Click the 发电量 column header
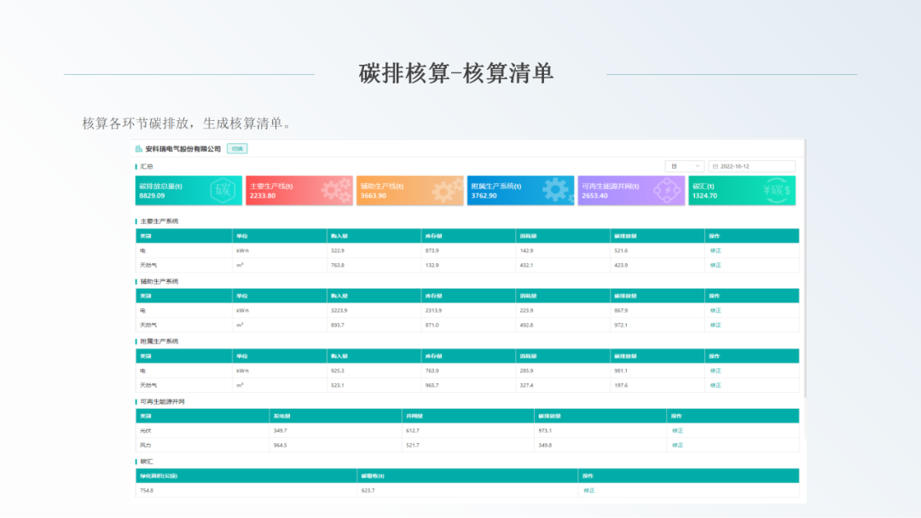921x518 pixels. click(282, 416)
